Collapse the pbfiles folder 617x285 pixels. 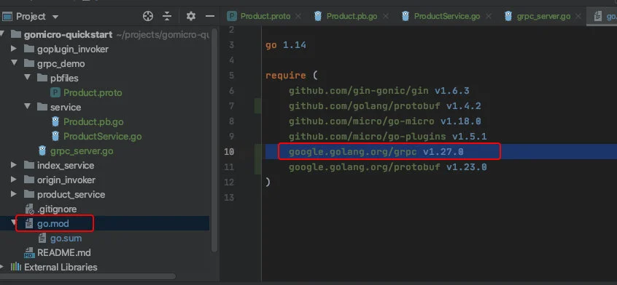(x=28, y=78)
